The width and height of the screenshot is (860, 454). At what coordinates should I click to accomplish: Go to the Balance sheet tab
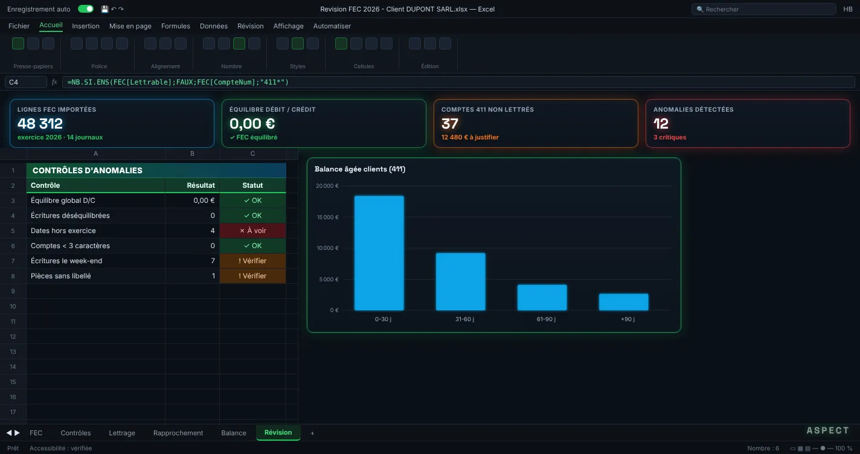pyautogui.click(x=234, y=433)
